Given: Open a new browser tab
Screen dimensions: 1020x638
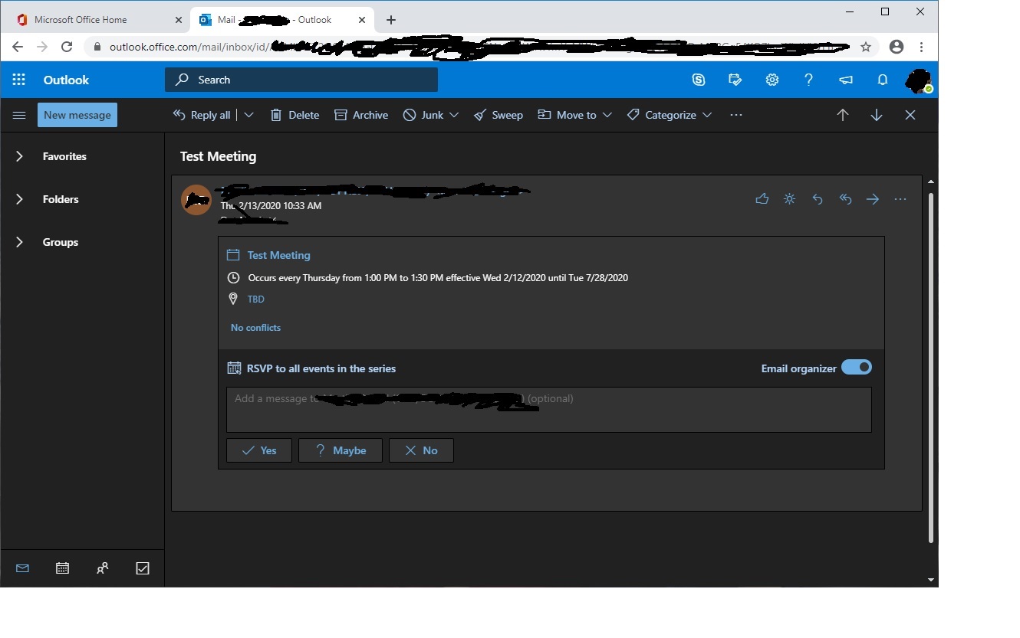Looking at the screenshot, I should (391, 20).
